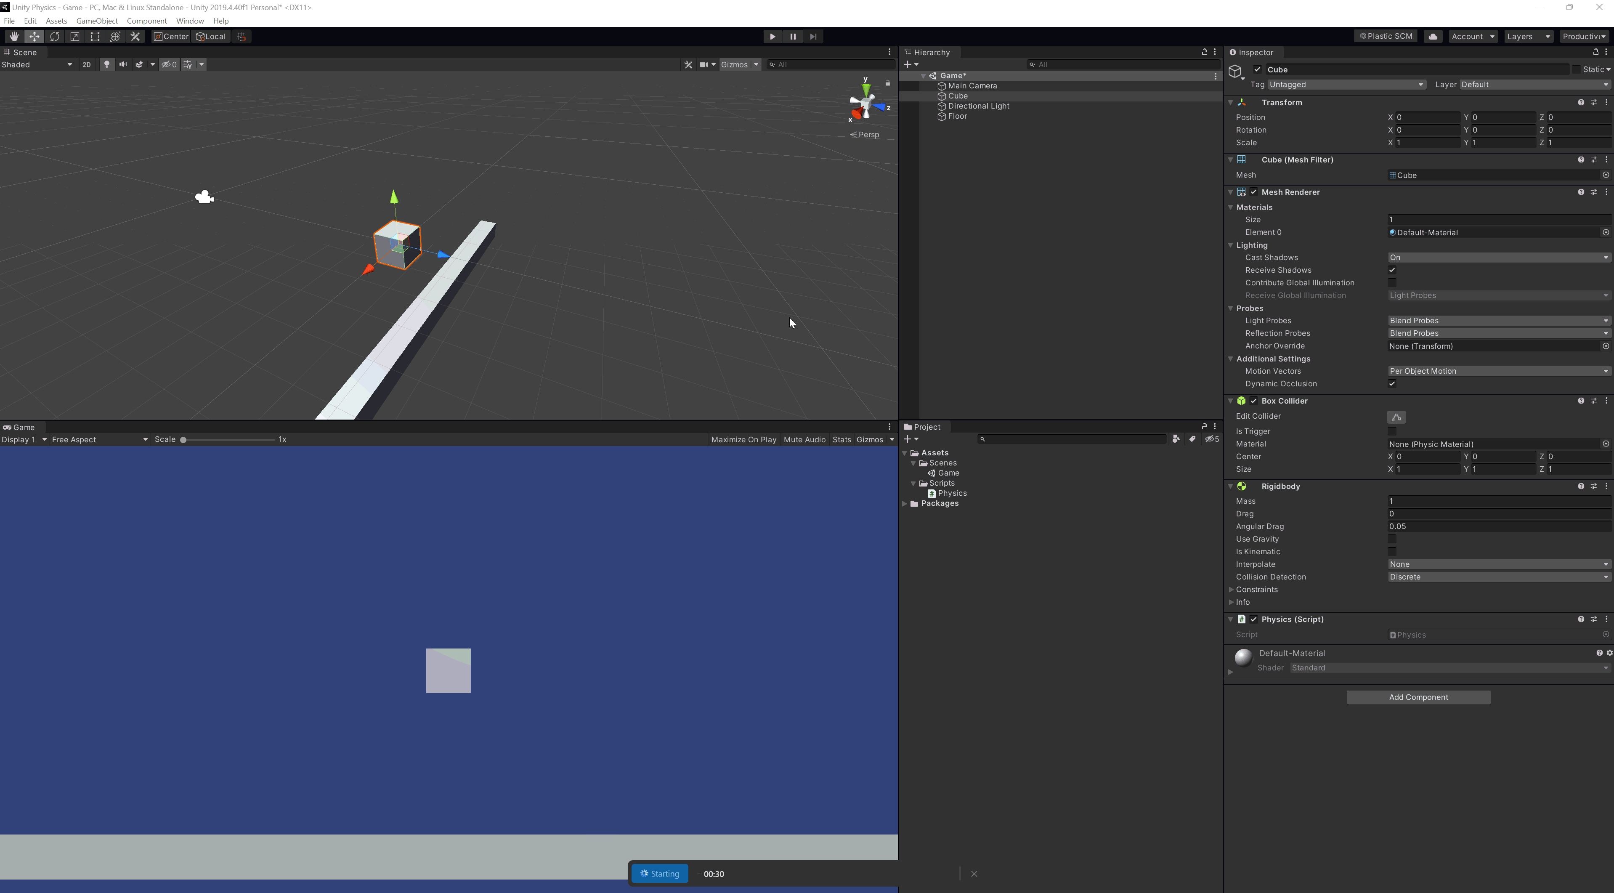Toggle 2D view in Scene

(87, 64)
